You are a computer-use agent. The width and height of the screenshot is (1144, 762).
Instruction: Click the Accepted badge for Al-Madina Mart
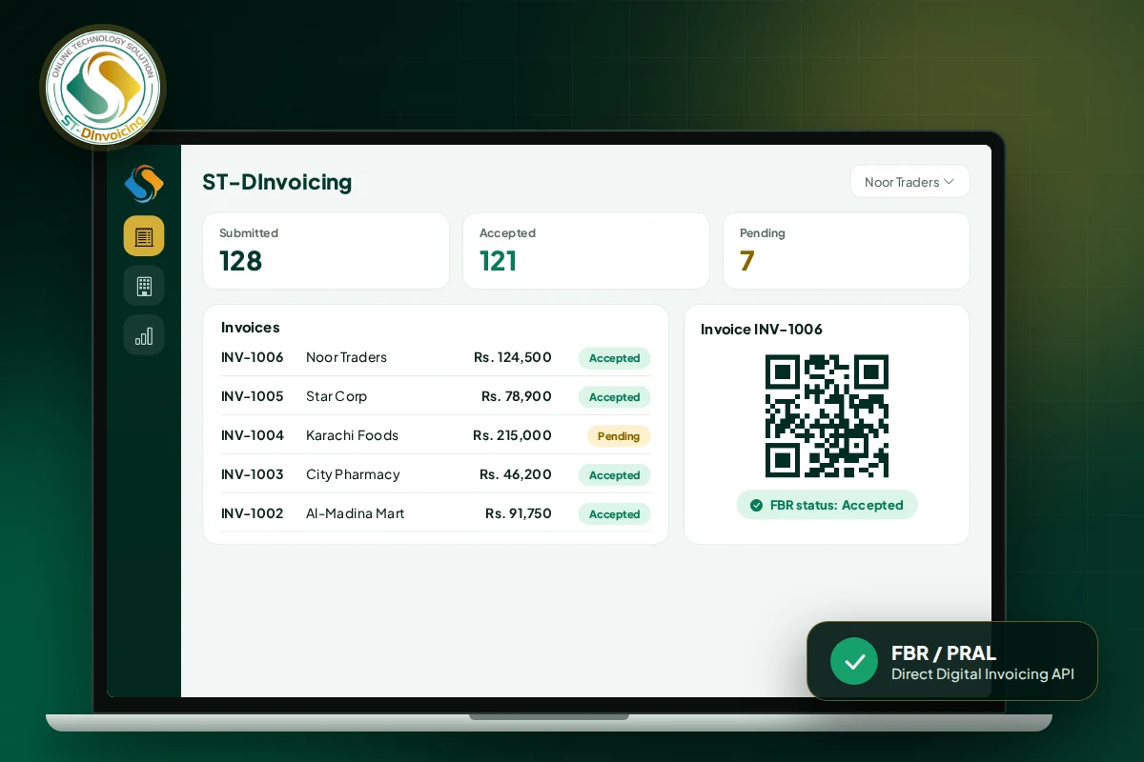[614, 514]
